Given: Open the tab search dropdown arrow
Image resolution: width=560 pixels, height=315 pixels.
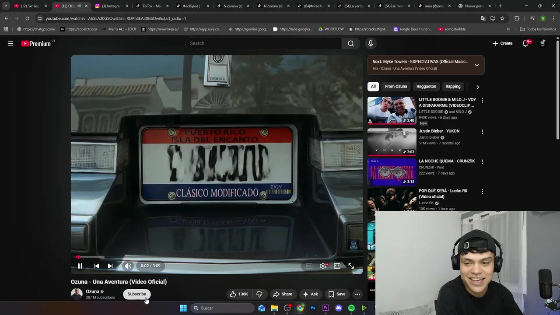Looking at the screenshot, I should point(6,6).
